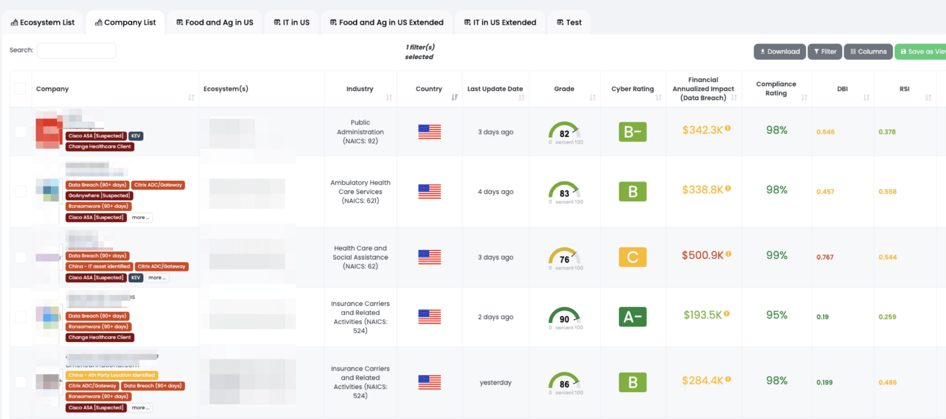Click the sort icon in Company column header
Viewport: 946px width, 419px height.
tap(191, 97)
